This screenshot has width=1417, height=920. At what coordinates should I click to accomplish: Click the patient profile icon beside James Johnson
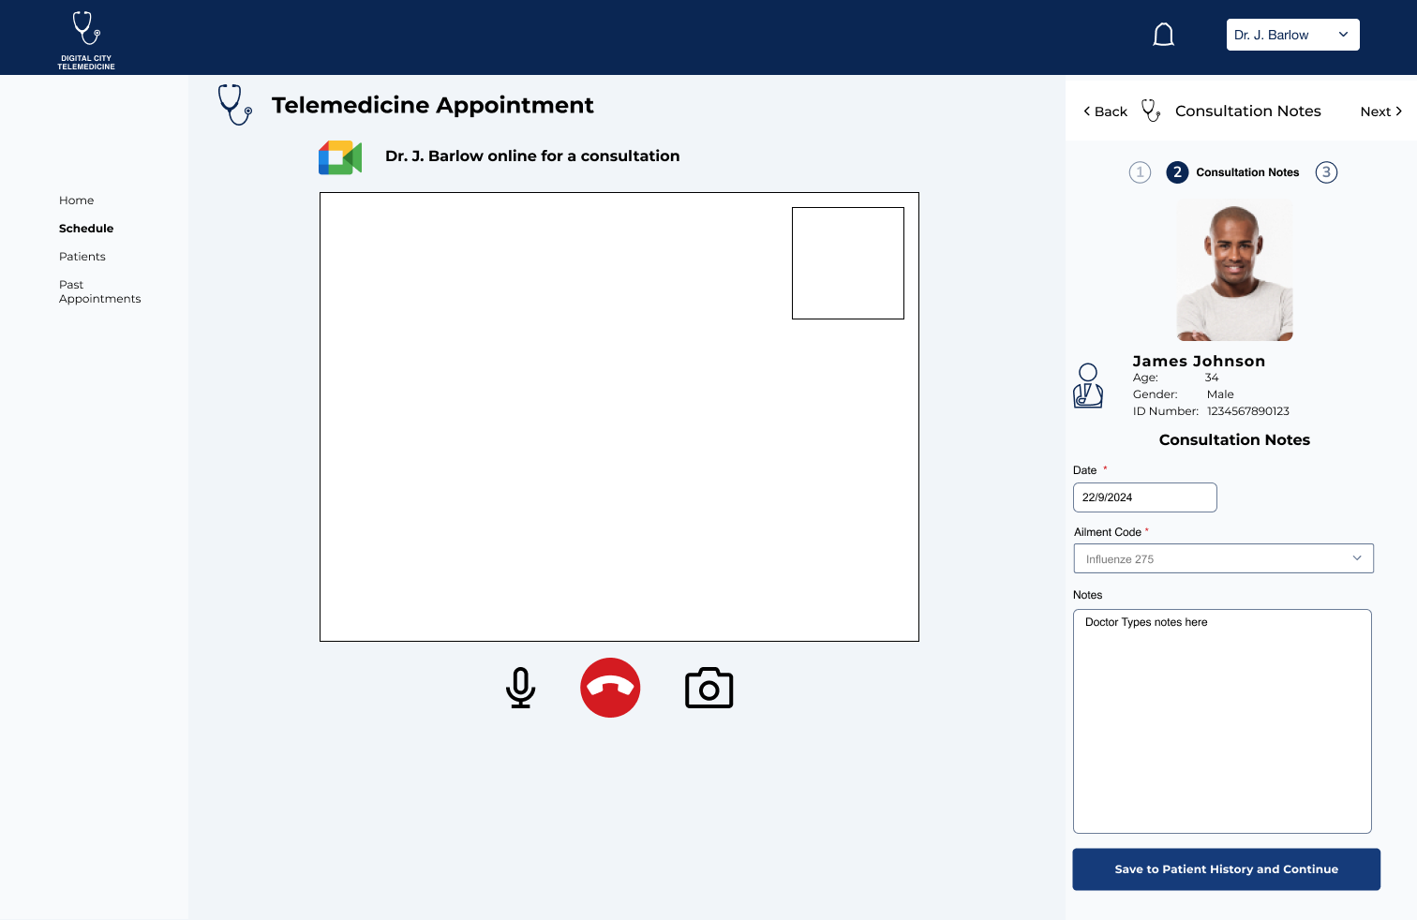pyautogui.click(x=1088, y=386)
